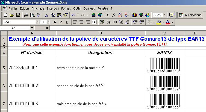Image resolution: width=206 pixels, height=112 pixels.
Task: Open the Arial font name dropdown
Action: pos(37,22)
